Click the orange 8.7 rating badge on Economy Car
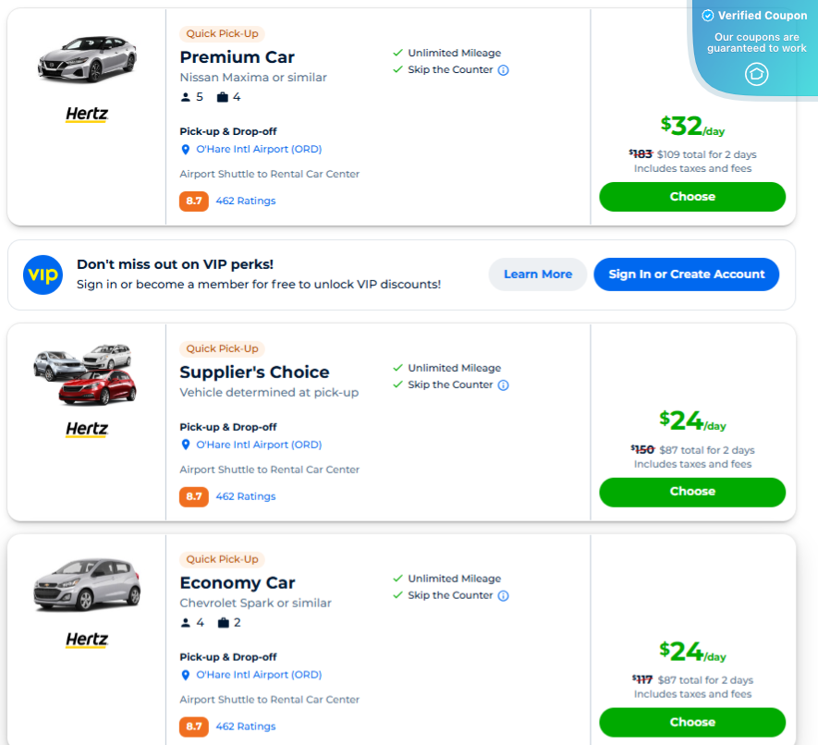The width and height of the screenshot is (818, 745). (x=193, y=727)
